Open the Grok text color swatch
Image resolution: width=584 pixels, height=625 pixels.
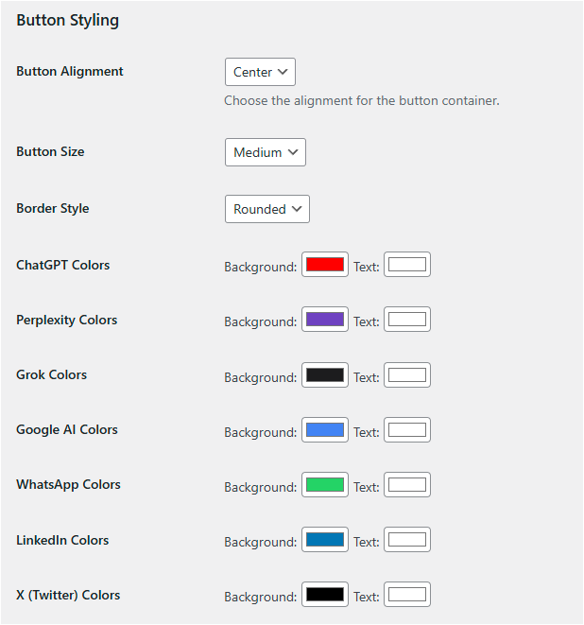pos(407,375)
